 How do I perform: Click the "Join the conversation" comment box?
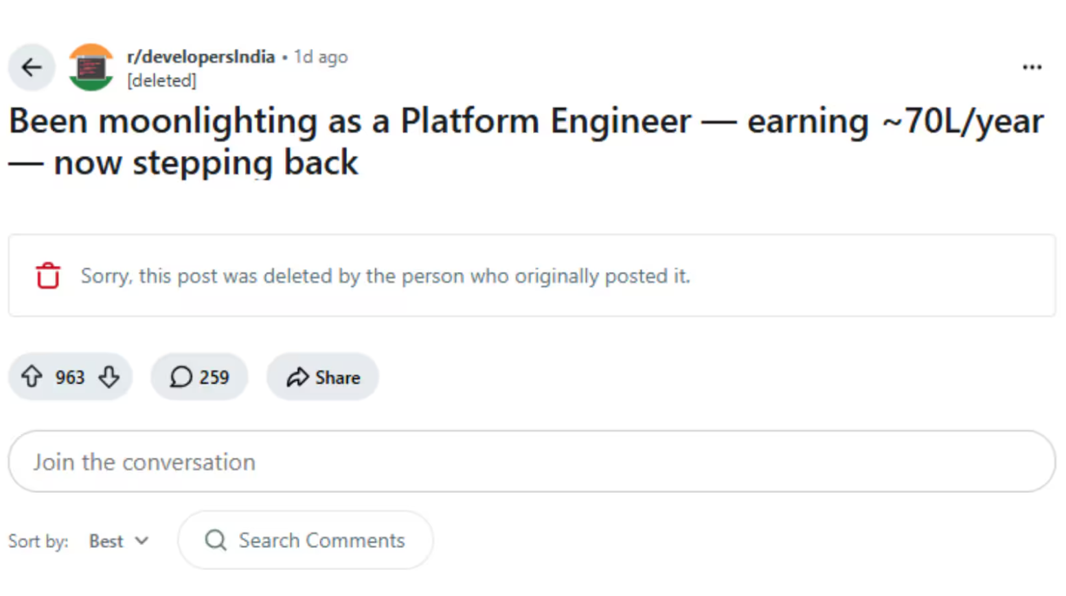(x=531, y=461)
